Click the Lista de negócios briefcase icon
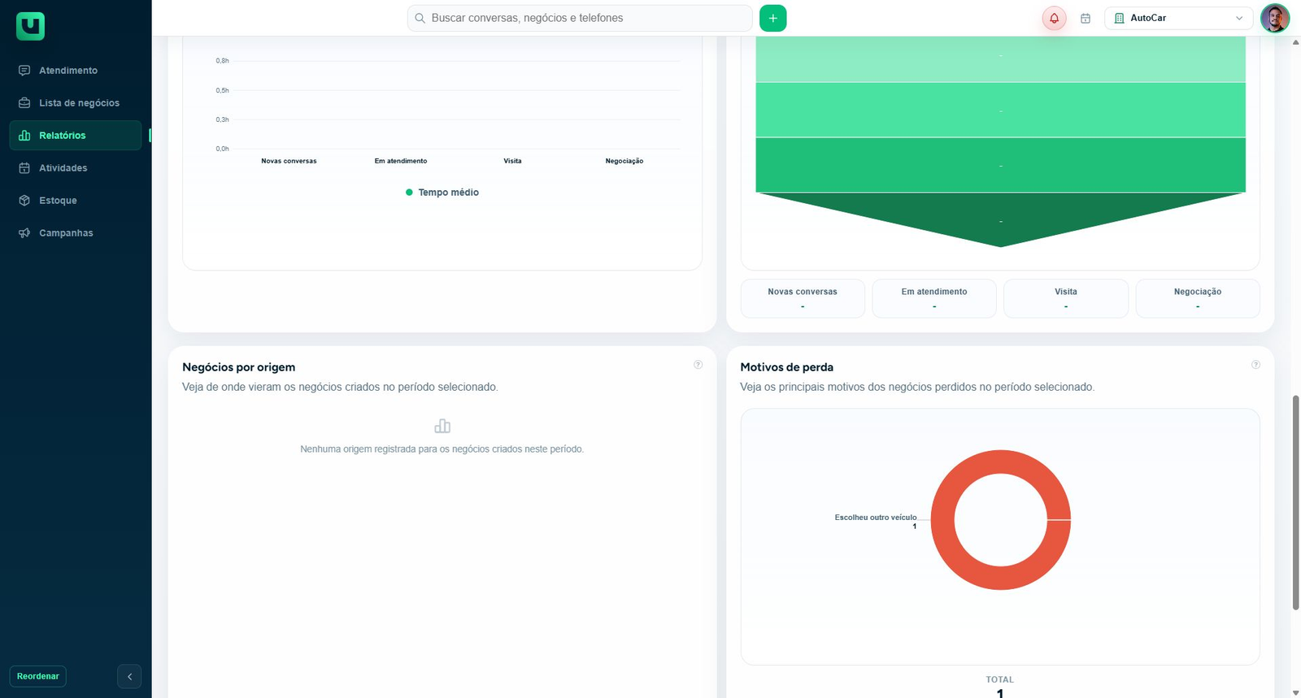Image resolution: width=1301 pixels, height=698 pixels. [24, 103]
